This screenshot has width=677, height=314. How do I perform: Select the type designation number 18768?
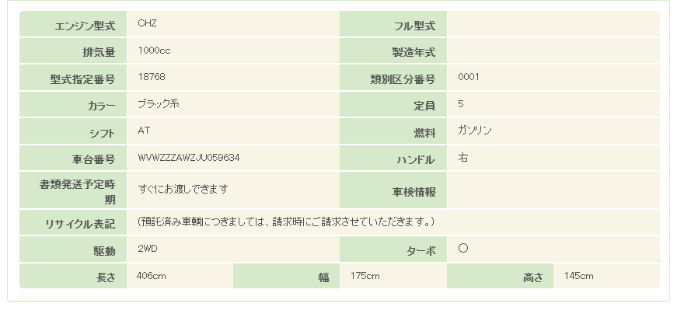click(151, 77)
